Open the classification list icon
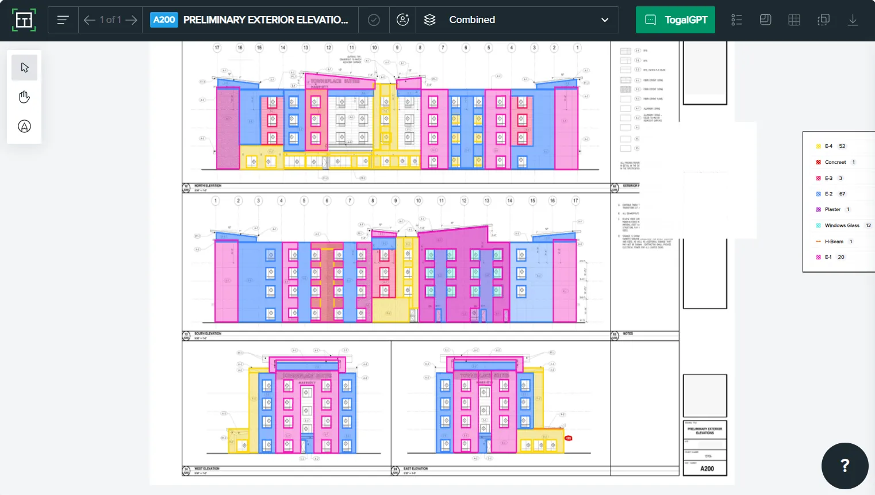This screenshot has width=875, height=495. 736,20
